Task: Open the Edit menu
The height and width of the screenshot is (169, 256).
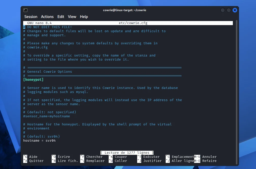Action: tap(61, 17)
